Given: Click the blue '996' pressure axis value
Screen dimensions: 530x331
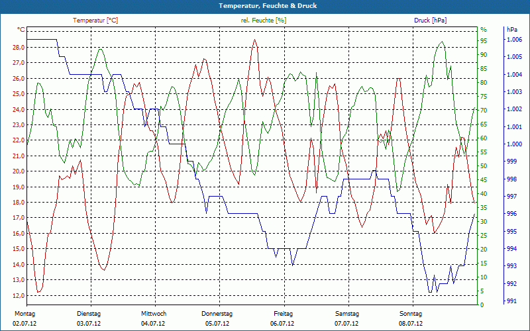Looking at the screenshot, I should (x=511, y=214).
